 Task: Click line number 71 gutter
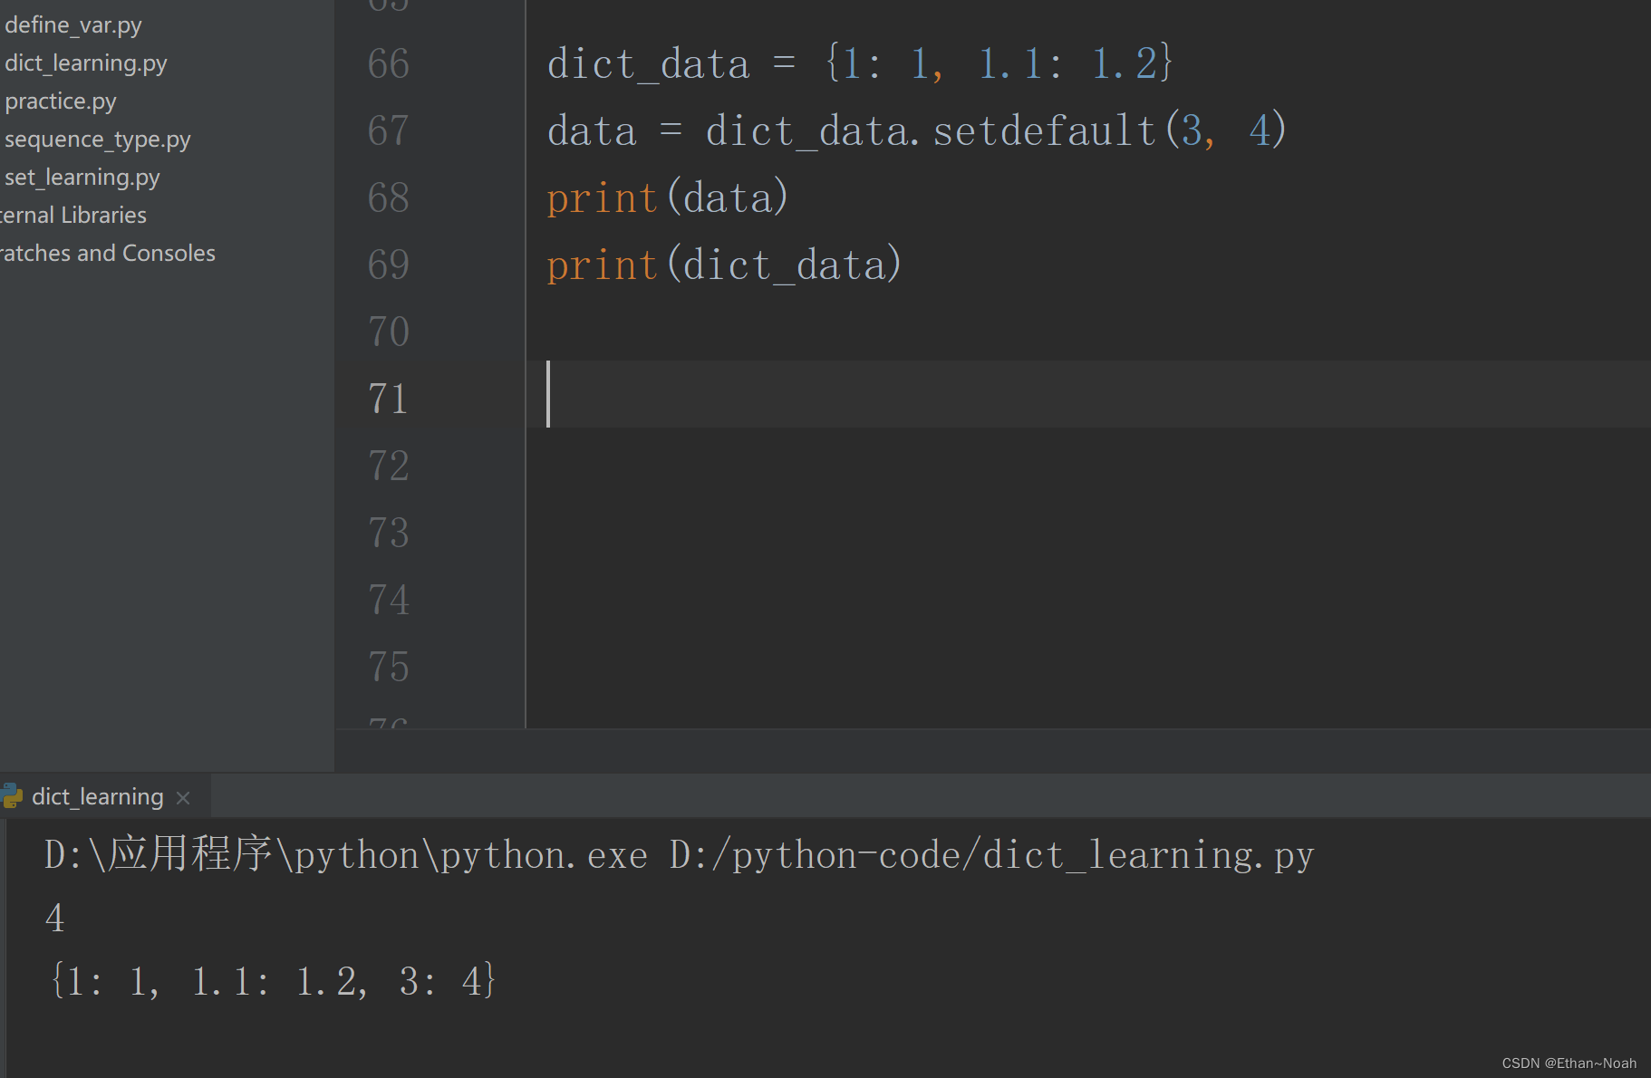click(x=388, y=397)
